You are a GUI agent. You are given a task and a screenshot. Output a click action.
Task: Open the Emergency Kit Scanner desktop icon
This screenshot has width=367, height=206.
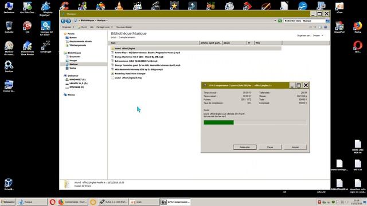(x=46, y=29)
